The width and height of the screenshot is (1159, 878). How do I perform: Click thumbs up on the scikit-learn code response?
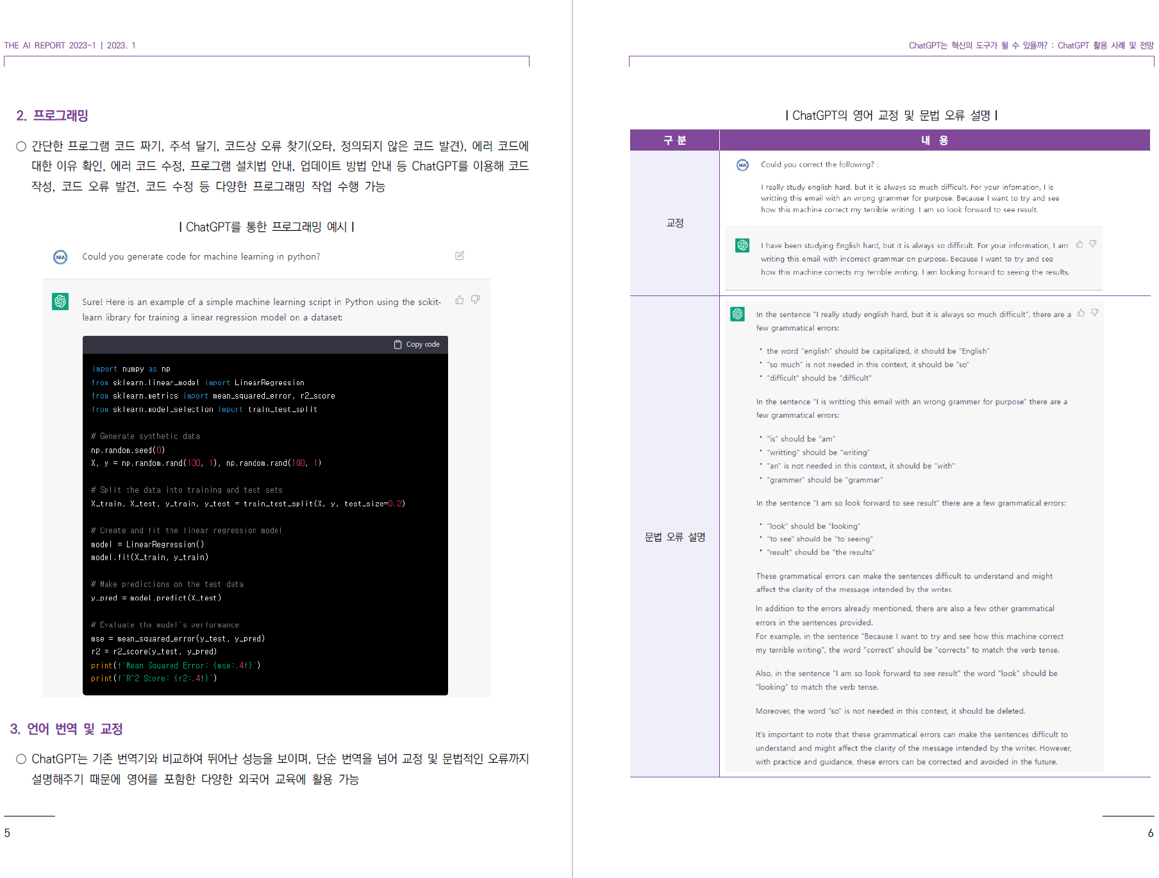click(460, 300)
